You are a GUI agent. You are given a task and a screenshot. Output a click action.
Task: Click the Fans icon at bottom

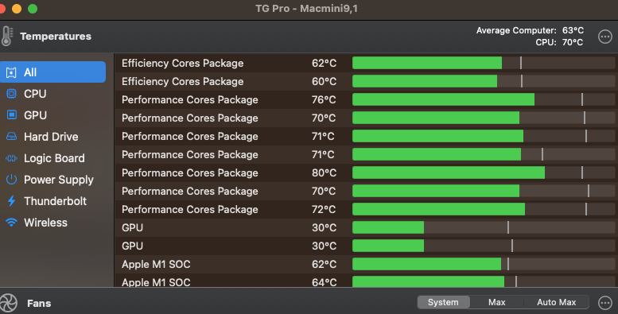pyautogui.click(x=8, y=303)
